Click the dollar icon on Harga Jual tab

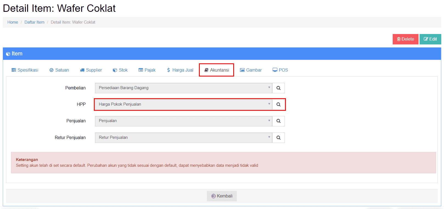point(168,70)
